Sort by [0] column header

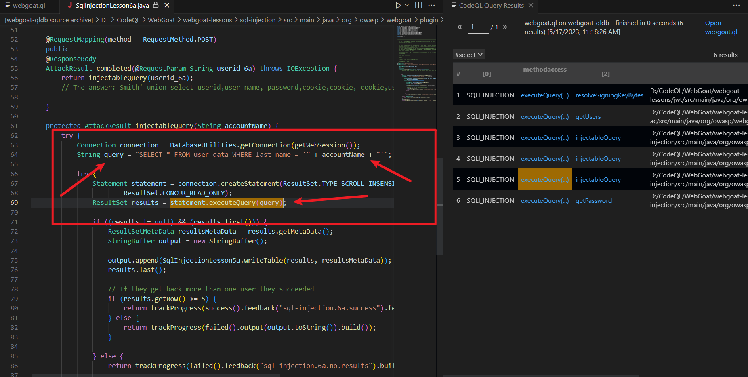click(x=487, y=74)
